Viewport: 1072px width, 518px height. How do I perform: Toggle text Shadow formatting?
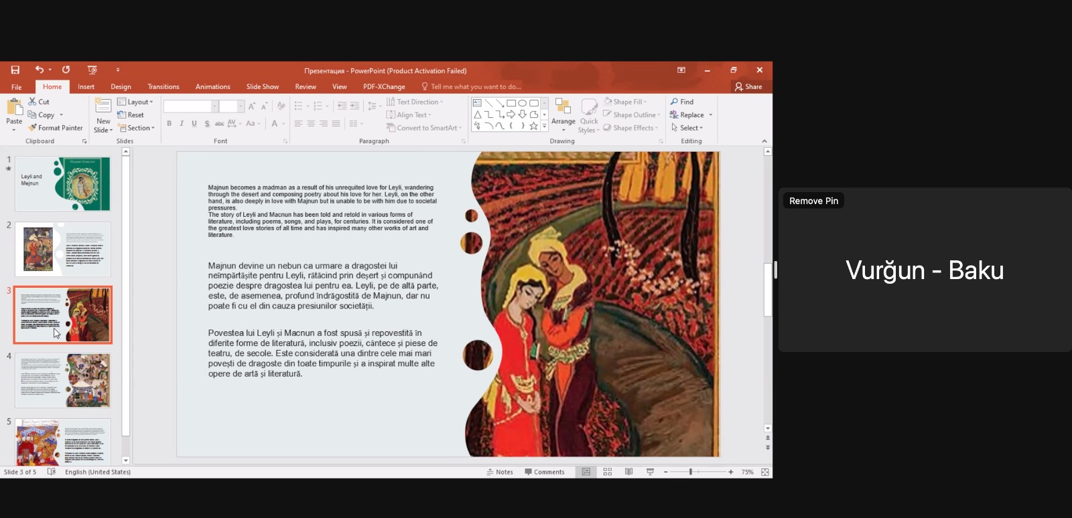[x=207, y=123]
